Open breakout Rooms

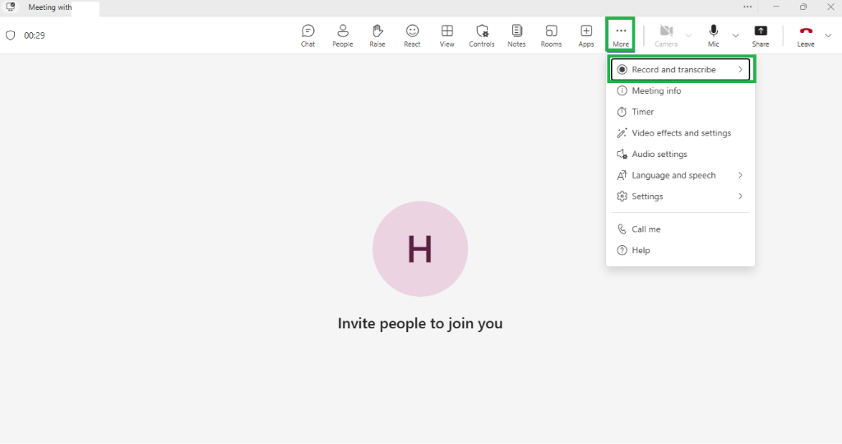[551, 36]
